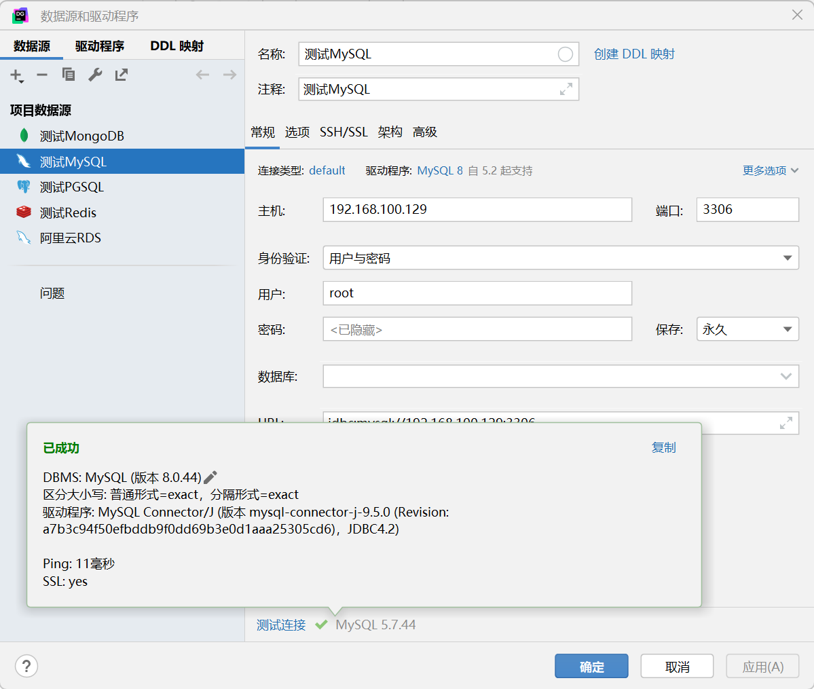
Task: Click the 应用(A) button
Action: click(762, 666)
